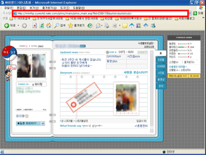Go back with the green Back arrow
This screenshot has height=155, width=206.
[7, 26]
